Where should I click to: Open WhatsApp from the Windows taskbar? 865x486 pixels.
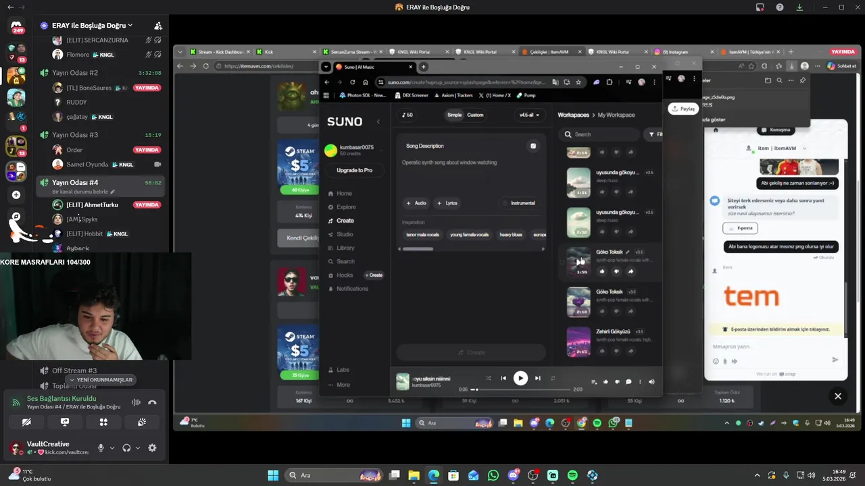click(x=493, y=475)
